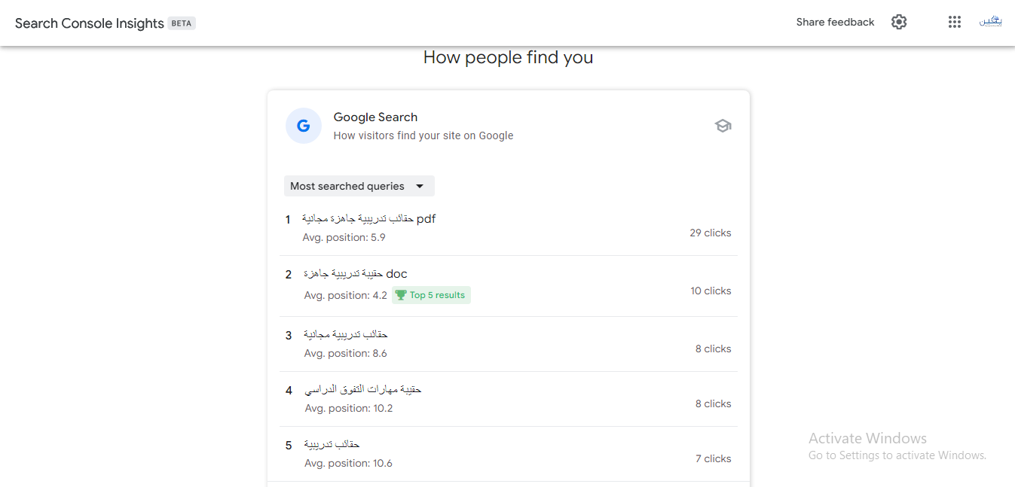Click the graduation cap learn icon
Viewport: 1015px width, 487px height.
point(723,126)
